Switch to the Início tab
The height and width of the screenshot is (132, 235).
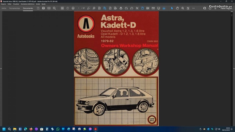(x=4, y=8)
